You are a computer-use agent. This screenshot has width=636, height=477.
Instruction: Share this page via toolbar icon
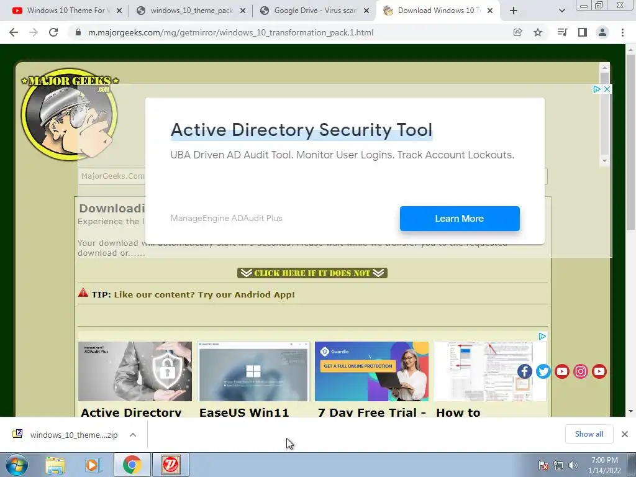click(x=517, y=32)
